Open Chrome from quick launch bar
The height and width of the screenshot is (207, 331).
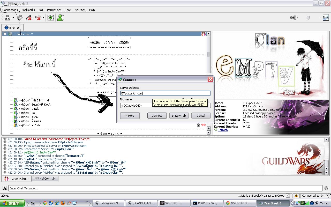coord(45,203)
